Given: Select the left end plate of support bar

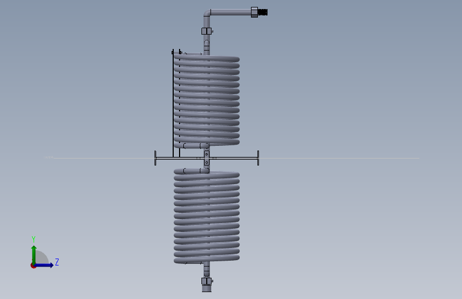Looking at the screenshot, I should coord(155,158).
